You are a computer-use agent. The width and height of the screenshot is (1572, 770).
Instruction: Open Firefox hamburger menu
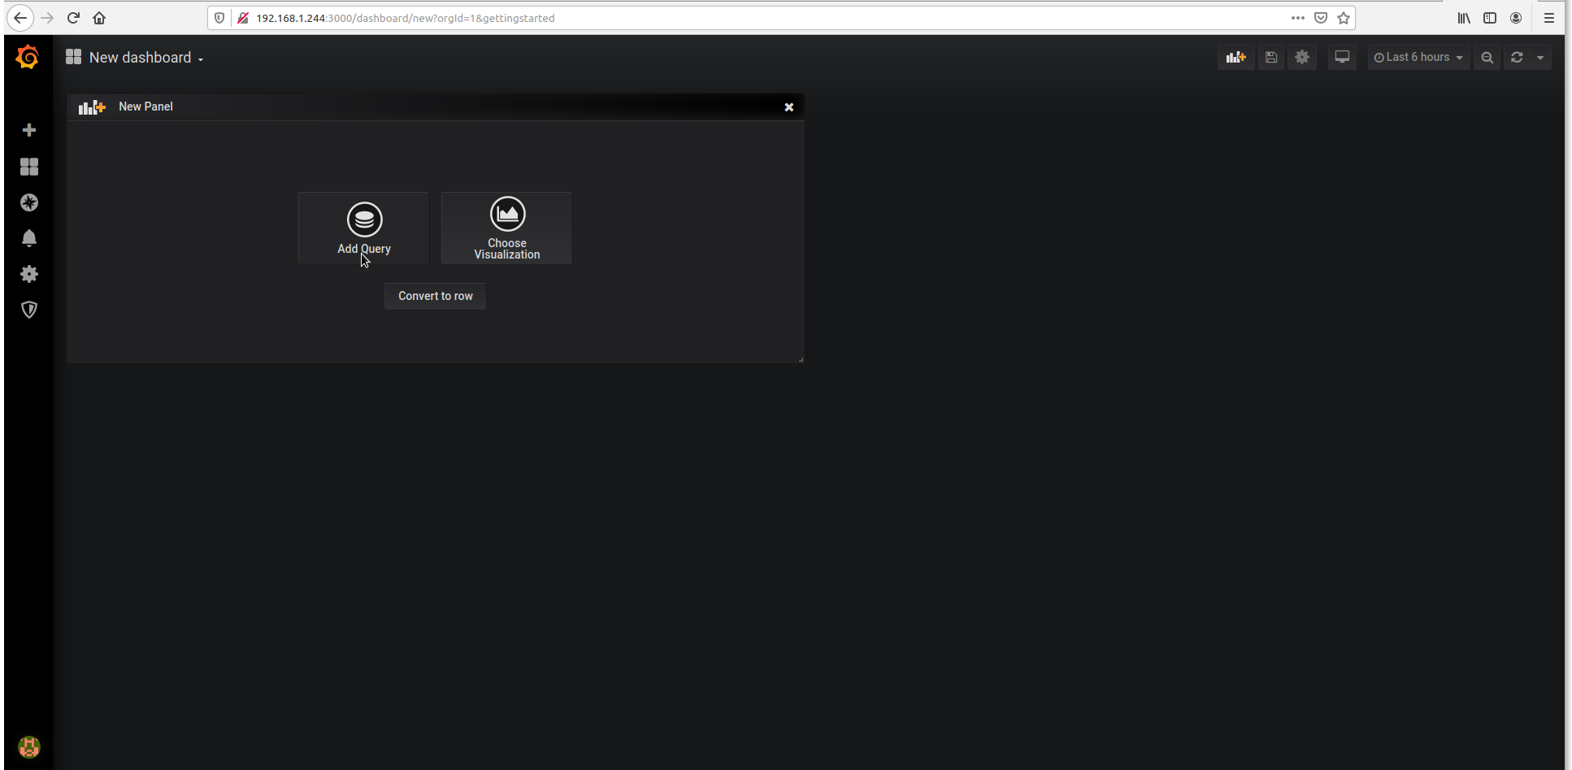coord(1549,18)
